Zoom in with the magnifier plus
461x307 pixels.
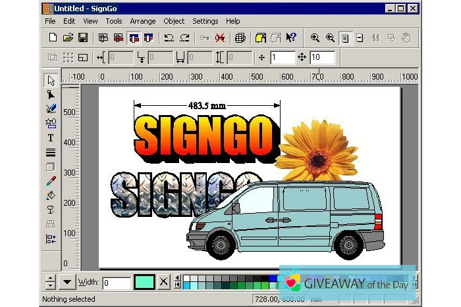315,38
